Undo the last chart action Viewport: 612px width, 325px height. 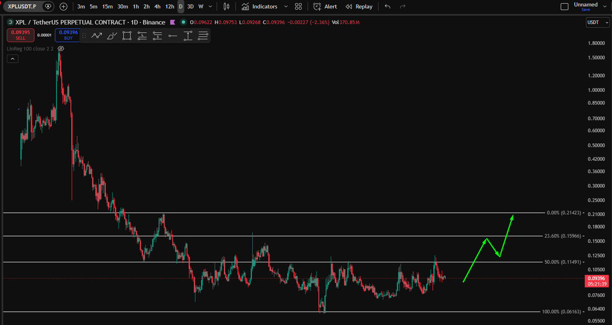coord(388,7)
